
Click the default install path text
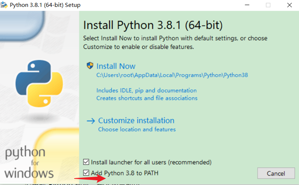[x=172, y=75]
